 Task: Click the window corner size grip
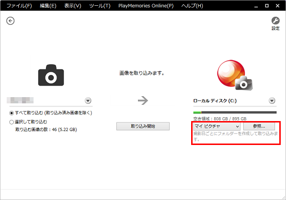pos(283,197)
